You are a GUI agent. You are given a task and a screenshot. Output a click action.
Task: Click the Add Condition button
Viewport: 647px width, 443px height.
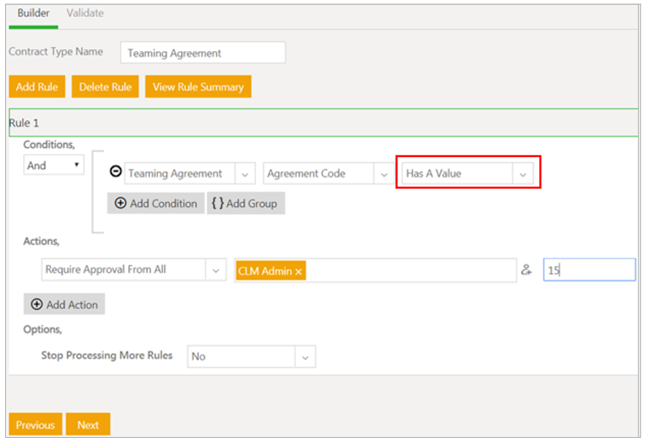point(156,204)
